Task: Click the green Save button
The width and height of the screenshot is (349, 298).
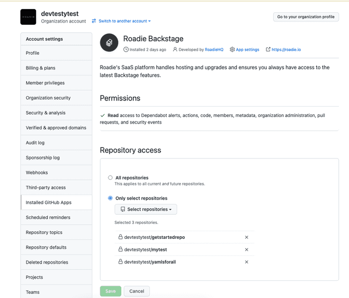Action: 111,291
